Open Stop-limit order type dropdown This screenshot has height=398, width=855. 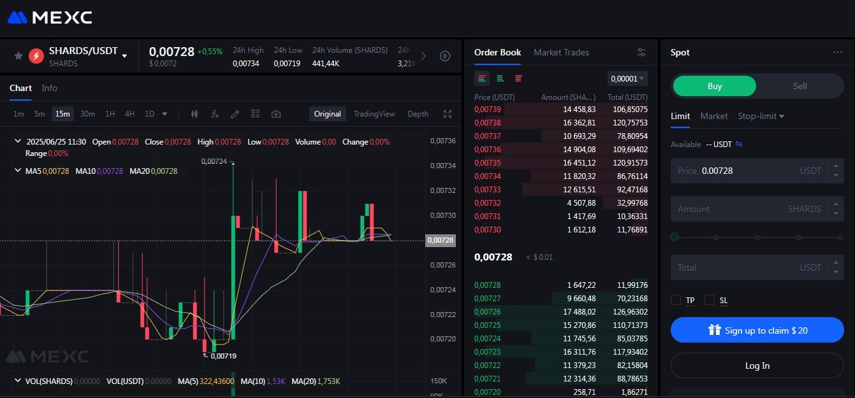[x=761, y=116]
